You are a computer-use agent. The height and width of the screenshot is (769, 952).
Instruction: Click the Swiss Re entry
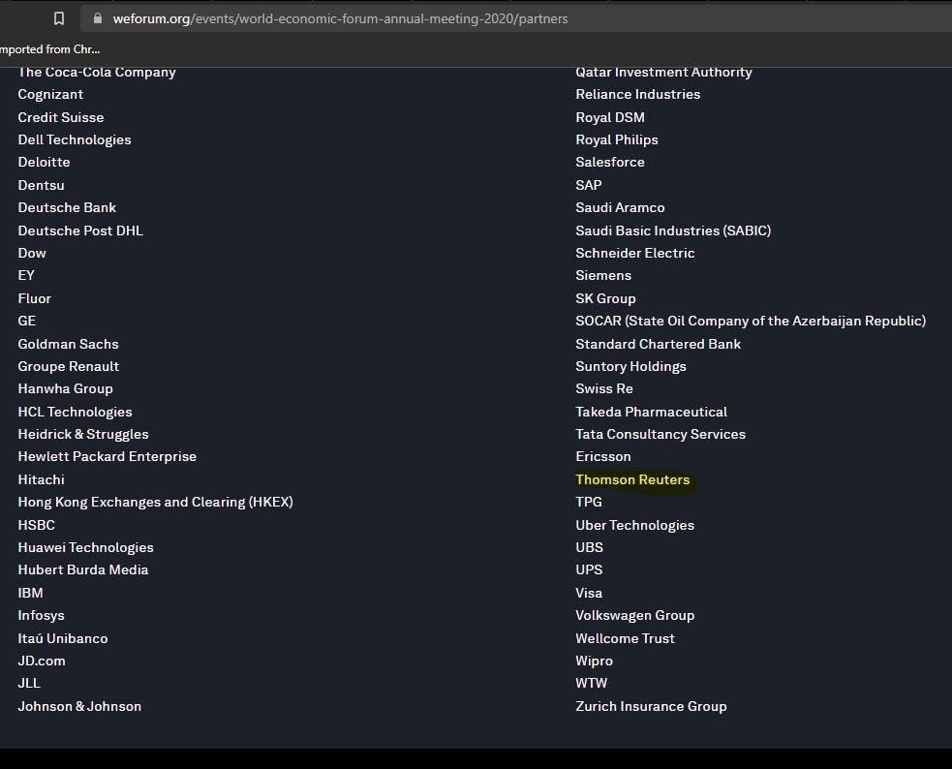(604, 388)
